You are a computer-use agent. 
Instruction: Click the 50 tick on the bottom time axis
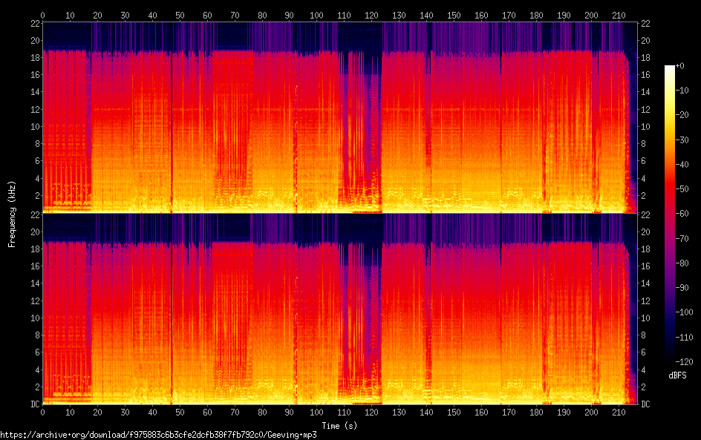(180, 412)
